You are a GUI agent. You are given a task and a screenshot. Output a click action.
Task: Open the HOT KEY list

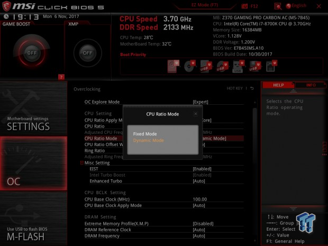(234, 88)
